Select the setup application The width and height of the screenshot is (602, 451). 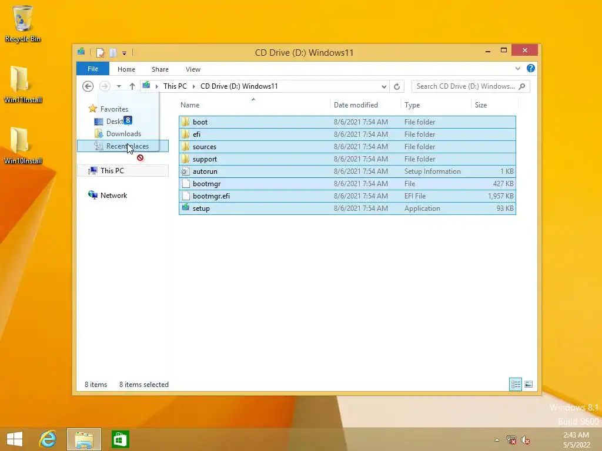click(347, 208)
